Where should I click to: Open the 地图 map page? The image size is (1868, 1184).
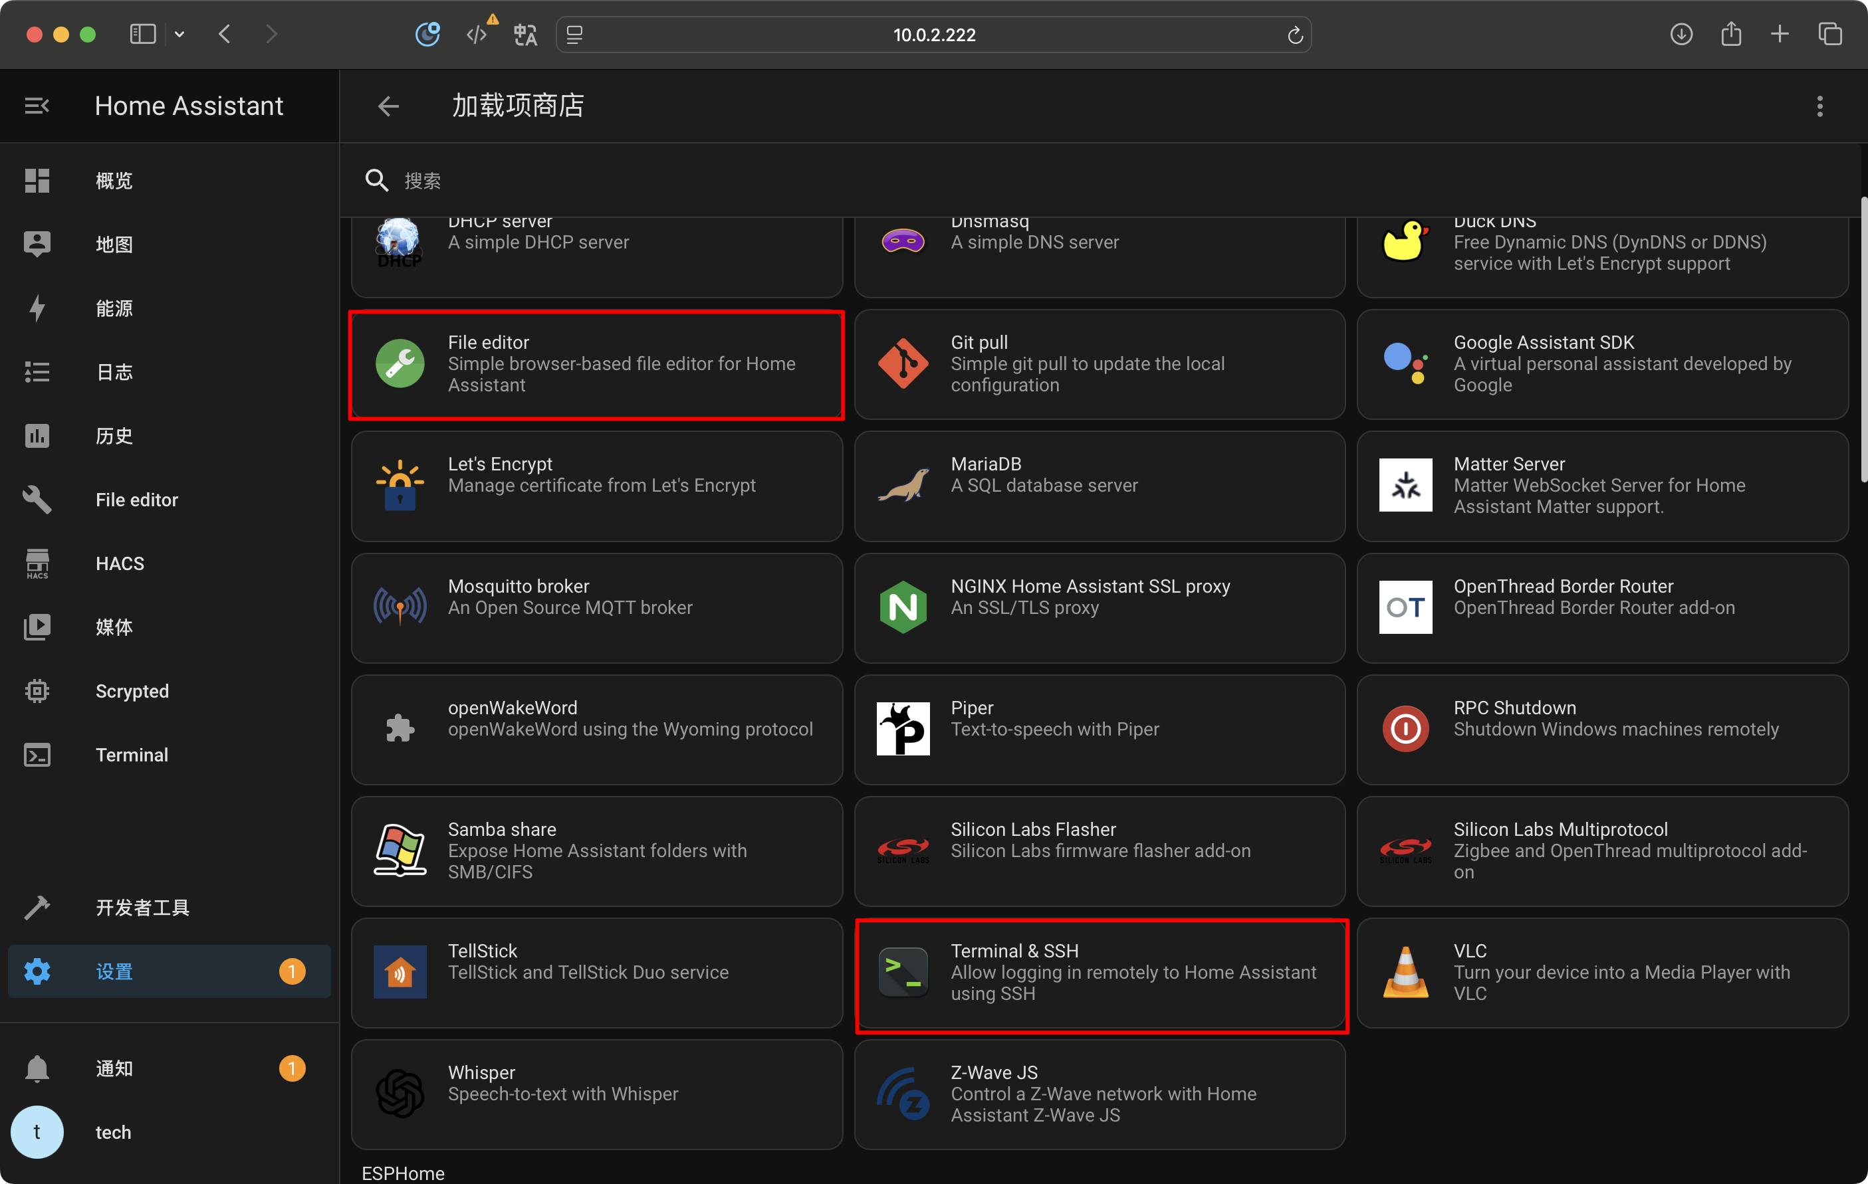(169, 245)
